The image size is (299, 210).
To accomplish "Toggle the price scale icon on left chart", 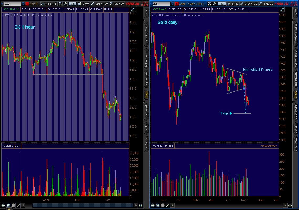I will pos(133,9).
